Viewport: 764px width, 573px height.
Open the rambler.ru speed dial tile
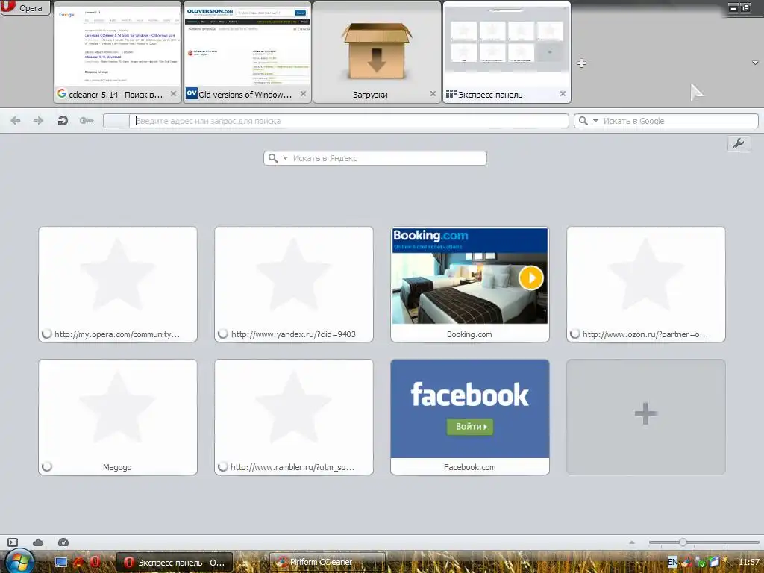tap(294, 417)
